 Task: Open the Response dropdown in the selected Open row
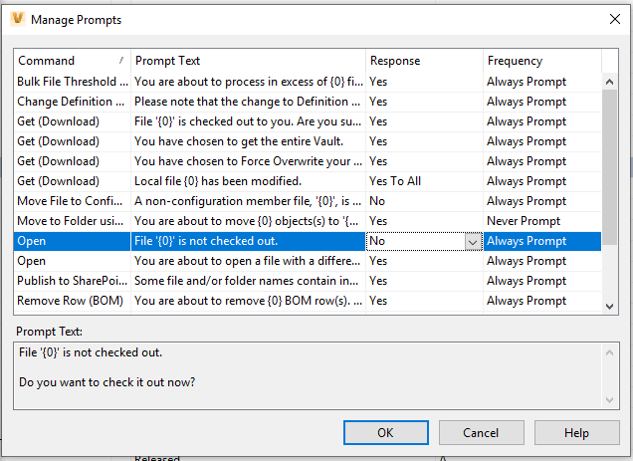point(473,242)
